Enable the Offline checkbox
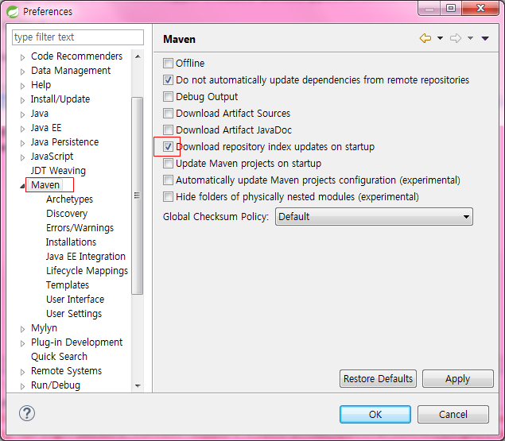 click(x=168, y=63)
